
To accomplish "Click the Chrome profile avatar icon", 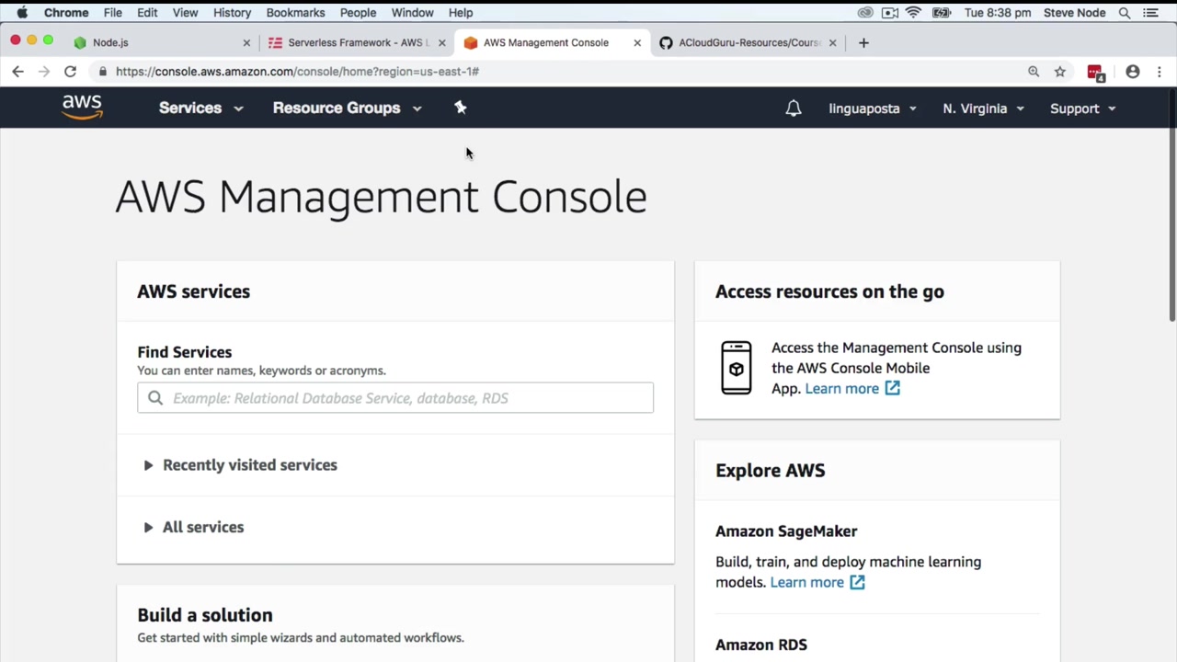I will [x=1133, y=72].
